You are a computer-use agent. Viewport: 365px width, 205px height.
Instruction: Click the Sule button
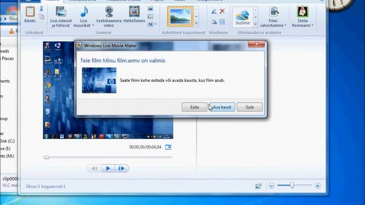coord(250,107)
